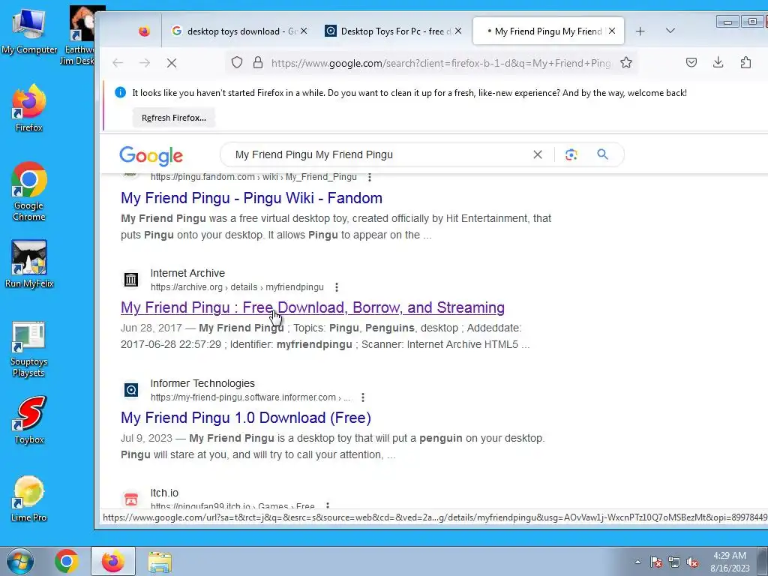Go back to the previous page
Image resolution: width=768 pixels, height=576 pixels.
click(x=118, y=63)
